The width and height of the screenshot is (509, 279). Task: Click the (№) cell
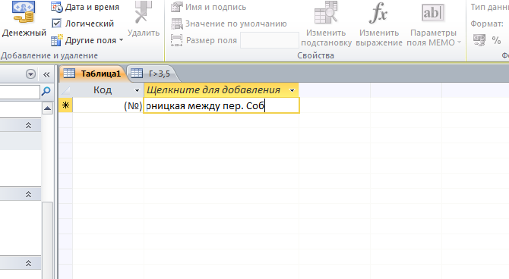pos(108,105)
